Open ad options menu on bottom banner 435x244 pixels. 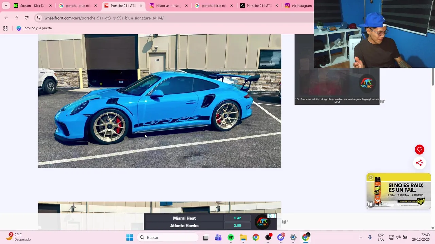pos(274,216)
